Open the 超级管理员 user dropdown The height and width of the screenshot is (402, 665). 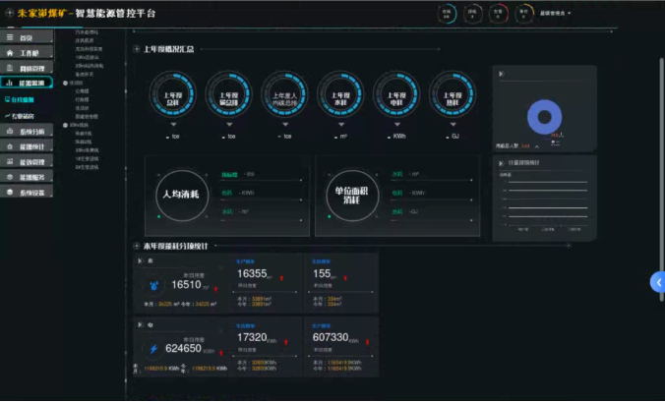(556, 14)
